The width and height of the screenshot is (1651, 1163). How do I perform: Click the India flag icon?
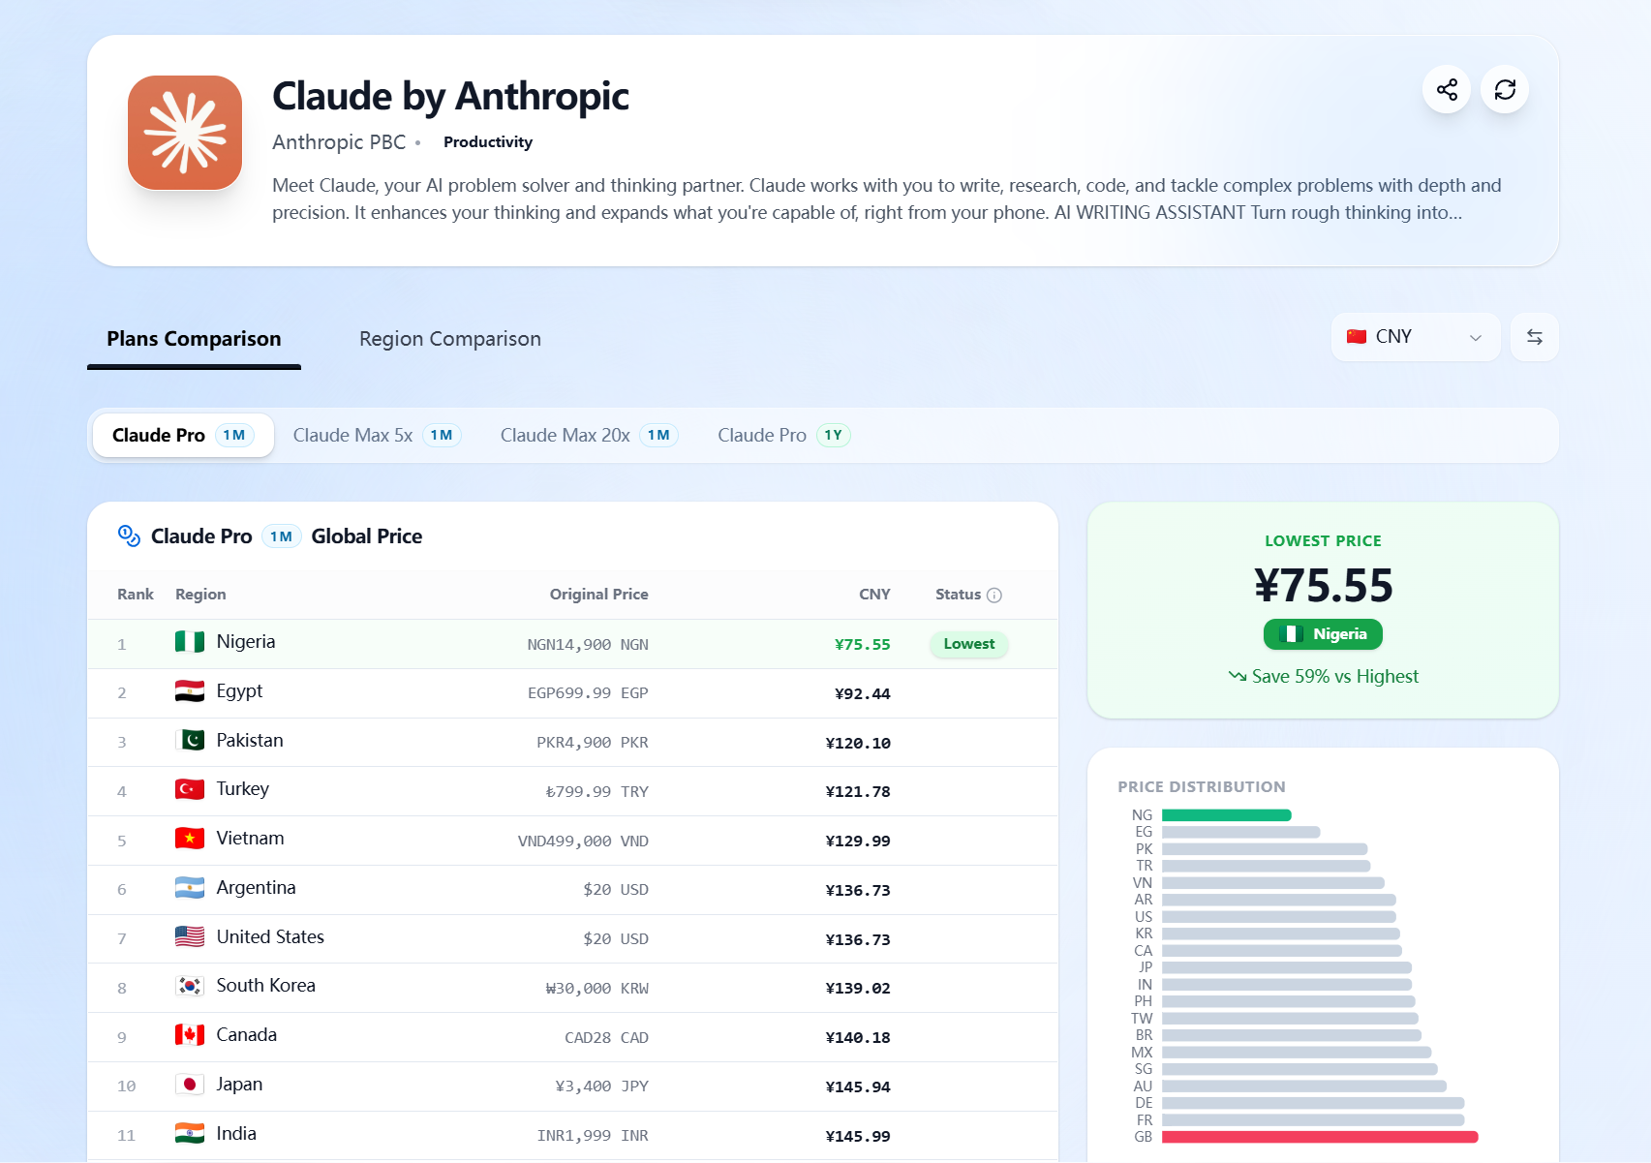coord(190,1134)
